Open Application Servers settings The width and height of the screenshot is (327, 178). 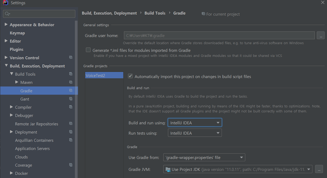32,148
